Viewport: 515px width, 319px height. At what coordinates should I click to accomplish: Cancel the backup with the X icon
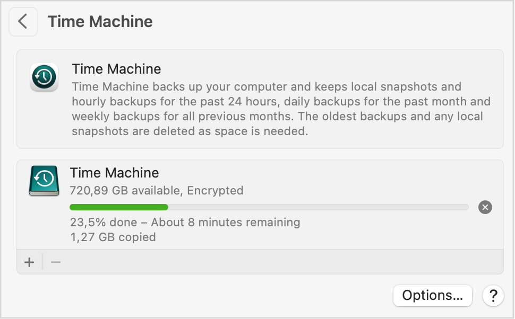(485, 207)
